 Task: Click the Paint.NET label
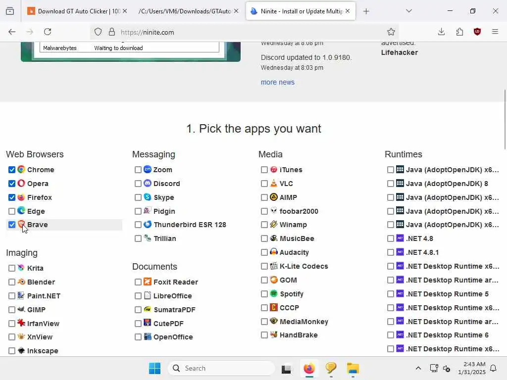coord(44,296)
